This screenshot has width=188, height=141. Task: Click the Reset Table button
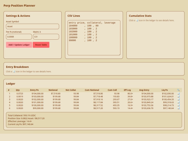click(x=41, y=45)
